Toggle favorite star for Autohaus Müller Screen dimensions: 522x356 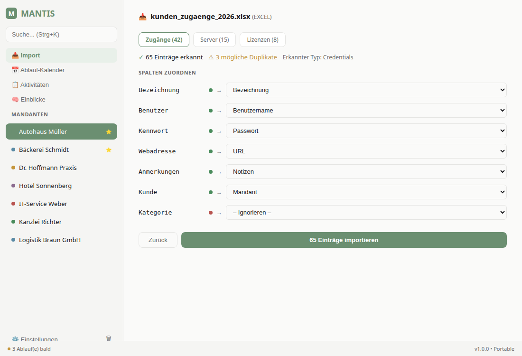(x=109, y=132)
